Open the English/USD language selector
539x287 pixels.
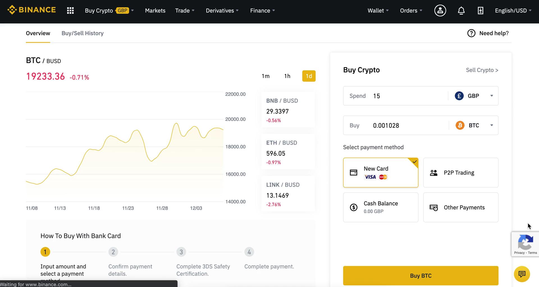click(513, 11)
